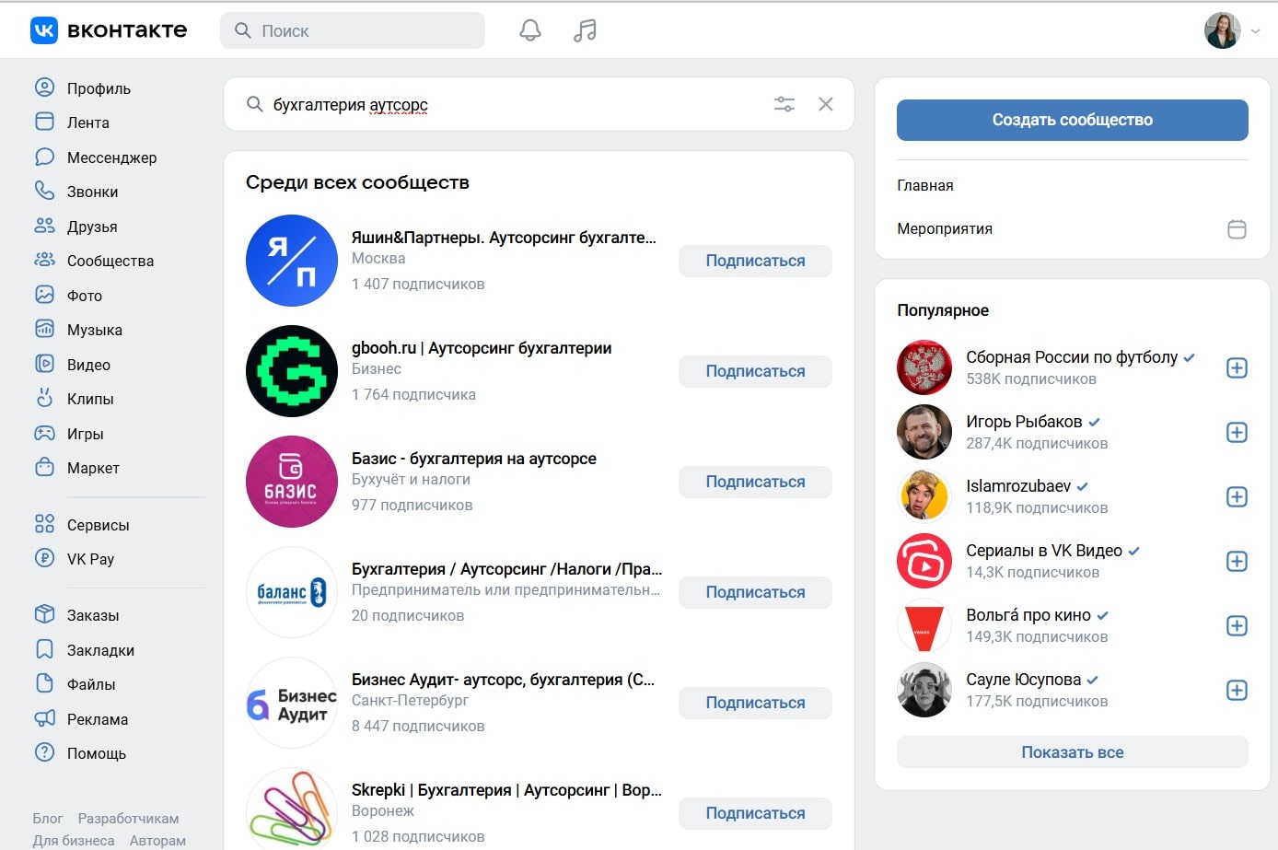Add Islamrozubaev with plus icon
Screen dimensions: 1278x850
1237,497
